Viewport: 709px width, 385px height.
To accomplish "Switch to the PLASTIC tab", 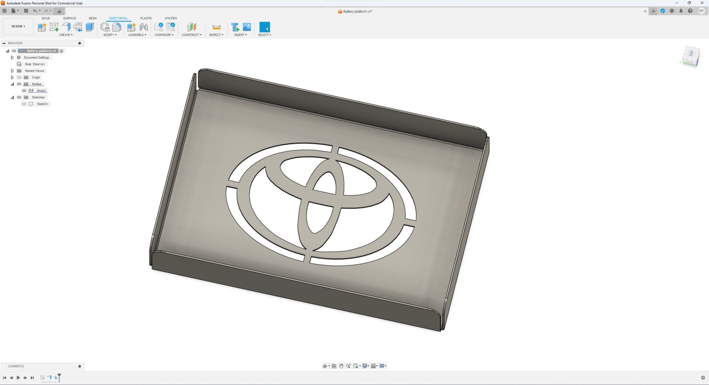I will (x=146, y=19).
